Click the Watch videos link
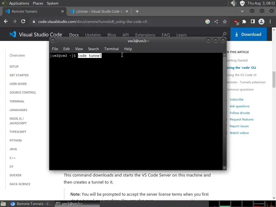This screenshot has width=276, height=207. 239,133
